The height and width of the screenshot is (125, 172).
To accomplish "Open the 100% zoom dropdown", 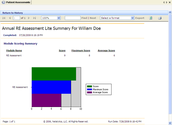I will [59, 18].
